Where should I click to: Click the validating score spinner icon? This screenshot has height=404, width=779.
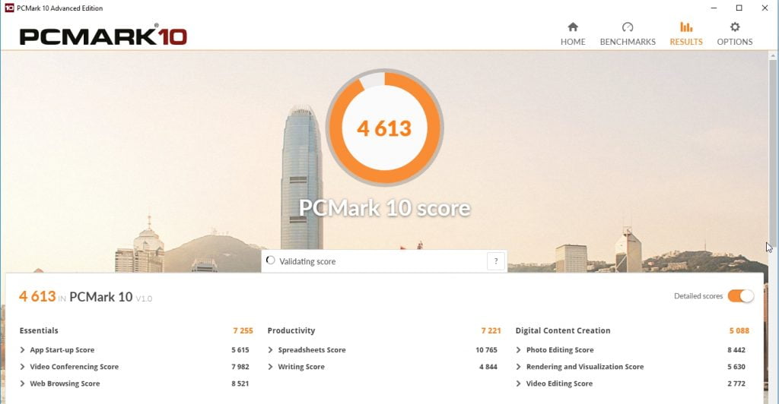270,260
